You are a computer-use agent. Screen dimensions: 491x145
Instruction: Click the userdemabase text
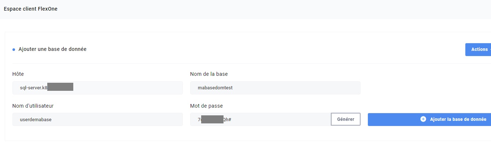(36, 119)
